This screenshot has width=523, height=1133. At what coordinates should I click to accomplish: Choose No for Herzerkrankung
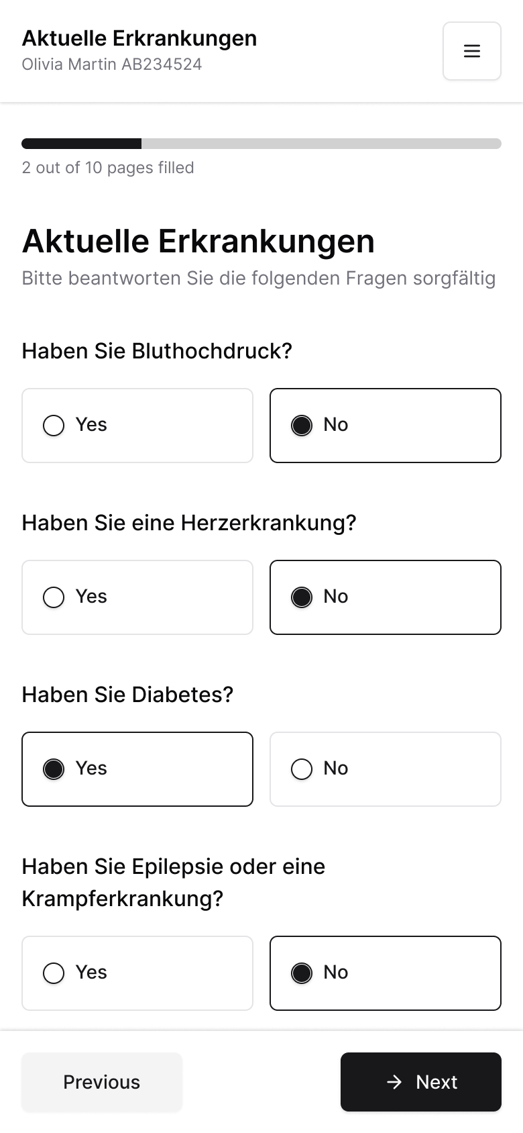(385, 597)
